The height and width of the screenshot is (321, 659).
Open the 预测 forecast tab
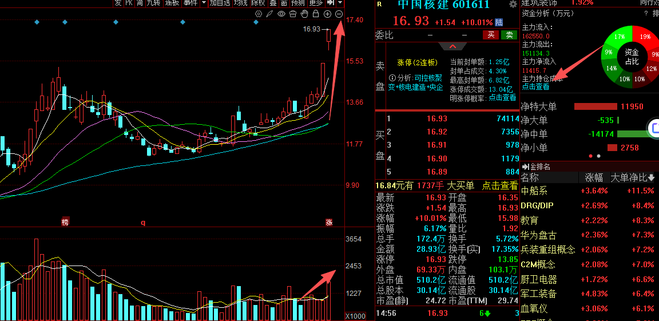point(299,3)
